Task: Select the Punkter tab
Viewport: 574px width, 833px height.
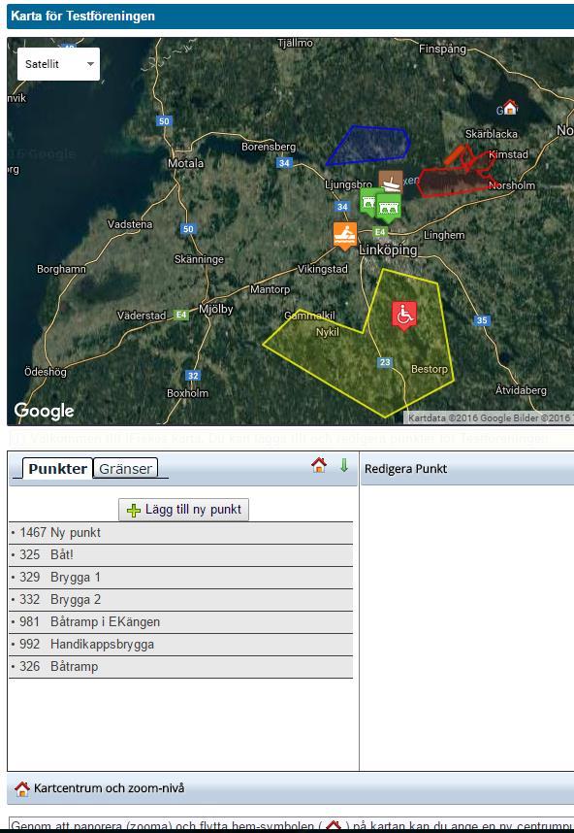Action: pos(58,469)
